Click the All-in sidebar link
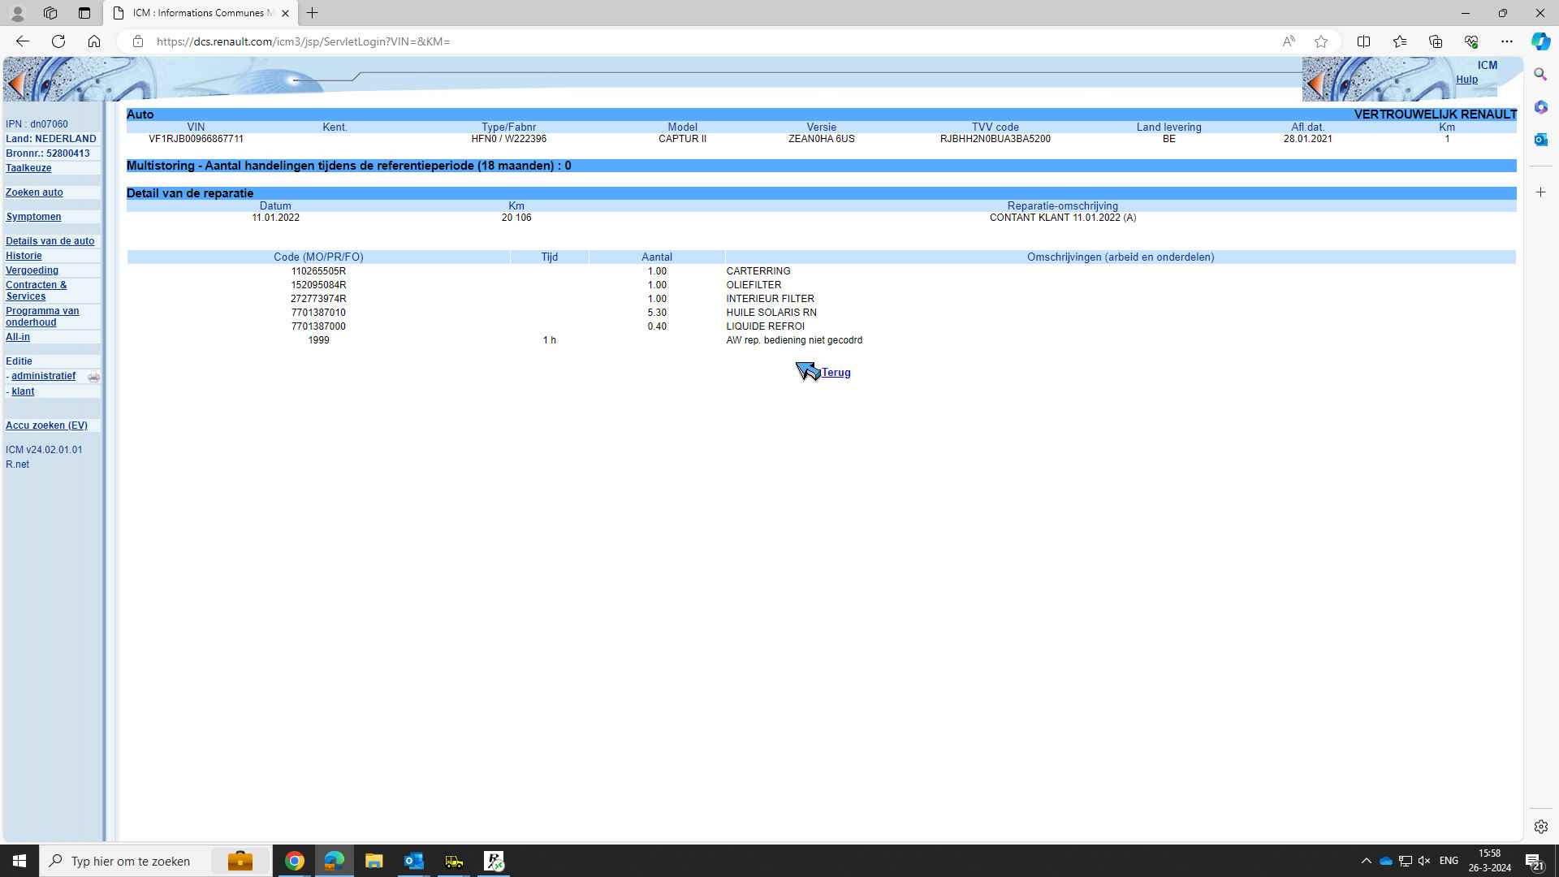The height and width of the screenshot is (877, 1559). click(x=17, y=336)
